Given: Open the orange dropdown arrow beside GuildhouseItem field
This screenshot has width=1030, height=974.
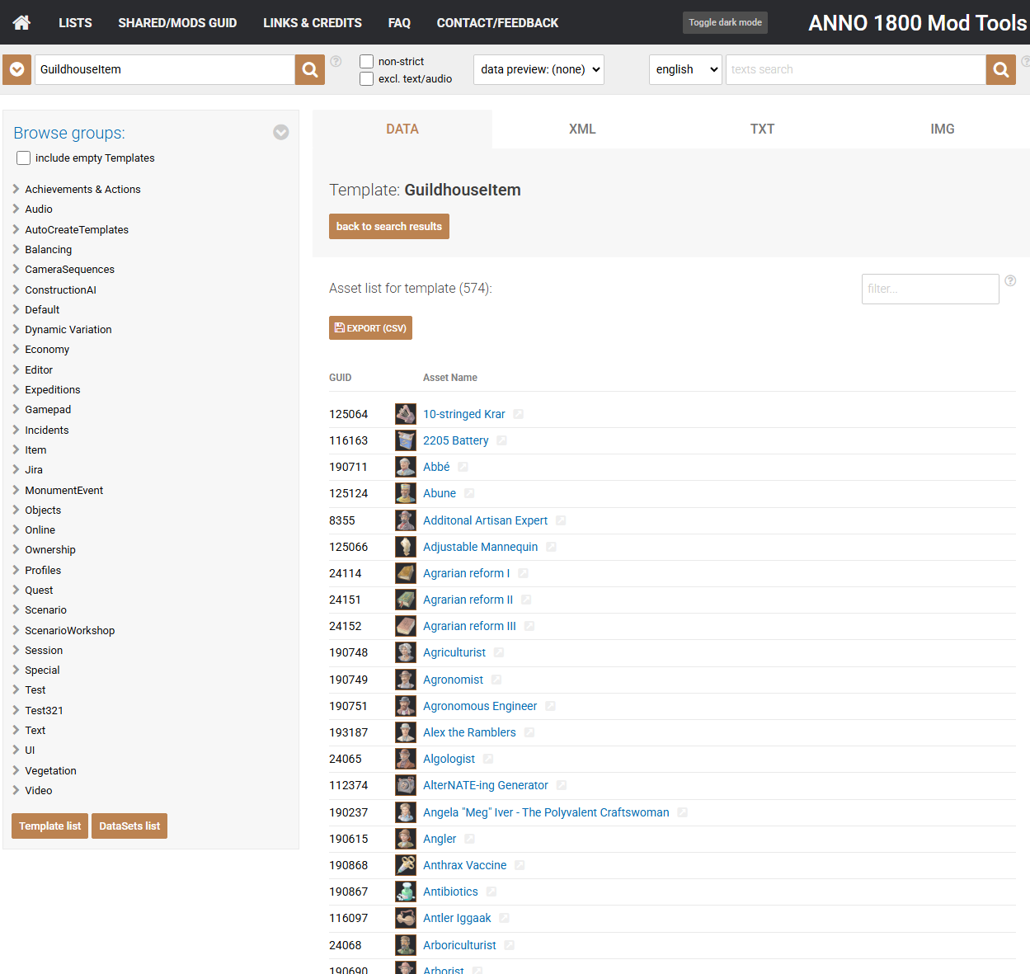Looking at the screenshot, I should (x=16, y=70).
